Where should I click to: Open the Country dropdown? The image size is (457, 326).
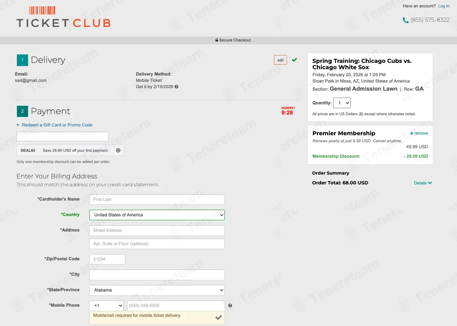coord(157,215)
